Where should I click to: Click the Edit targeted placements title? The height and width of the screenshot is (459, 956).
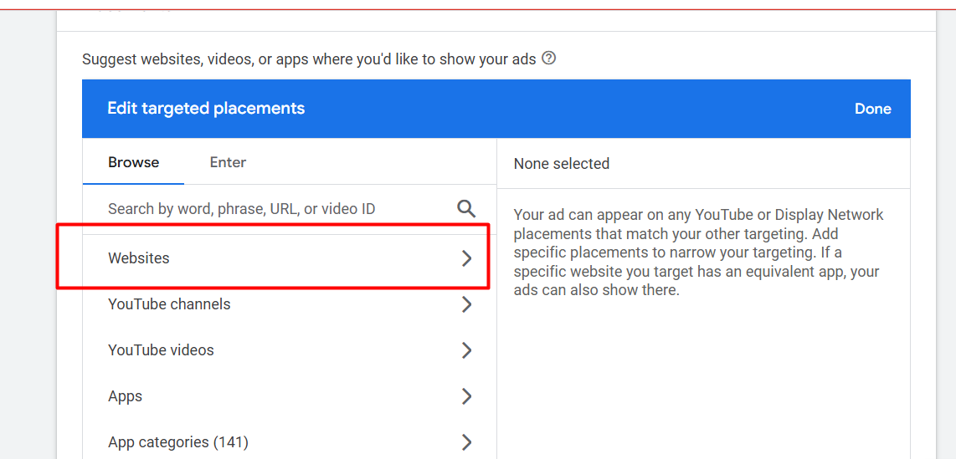pyautogui.click(x=206, y=109)
